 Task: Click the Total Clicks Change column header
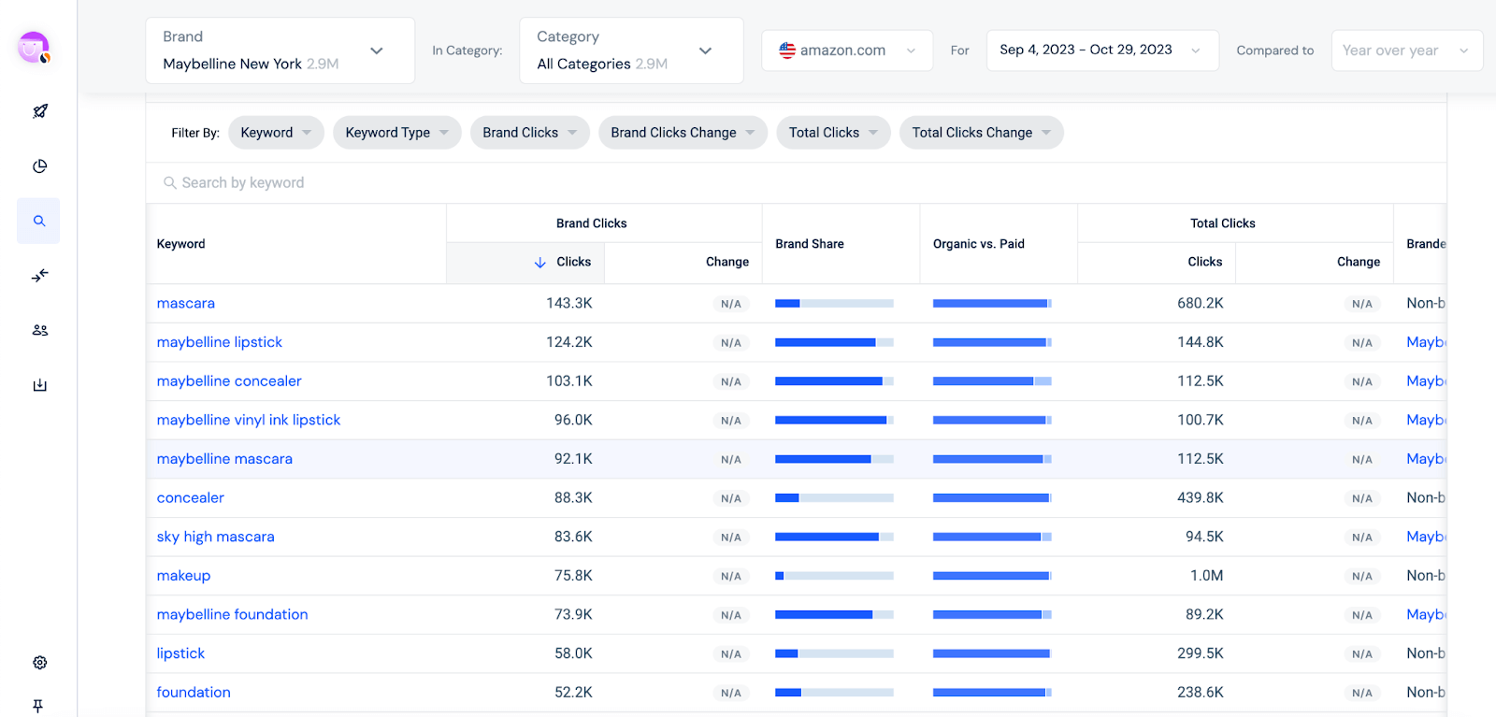pos(1358,263)
